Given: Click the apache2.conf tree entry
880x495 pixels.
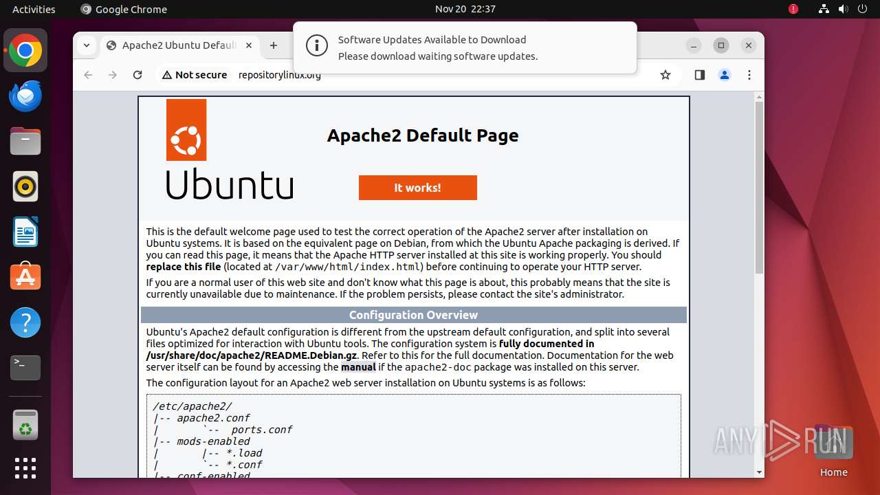Looking at the screenshot, I should (213, 418).
